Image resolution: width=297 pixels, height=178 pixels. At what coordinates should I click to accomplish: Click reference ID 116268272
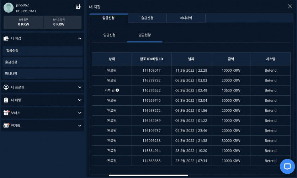pos(152,110)
